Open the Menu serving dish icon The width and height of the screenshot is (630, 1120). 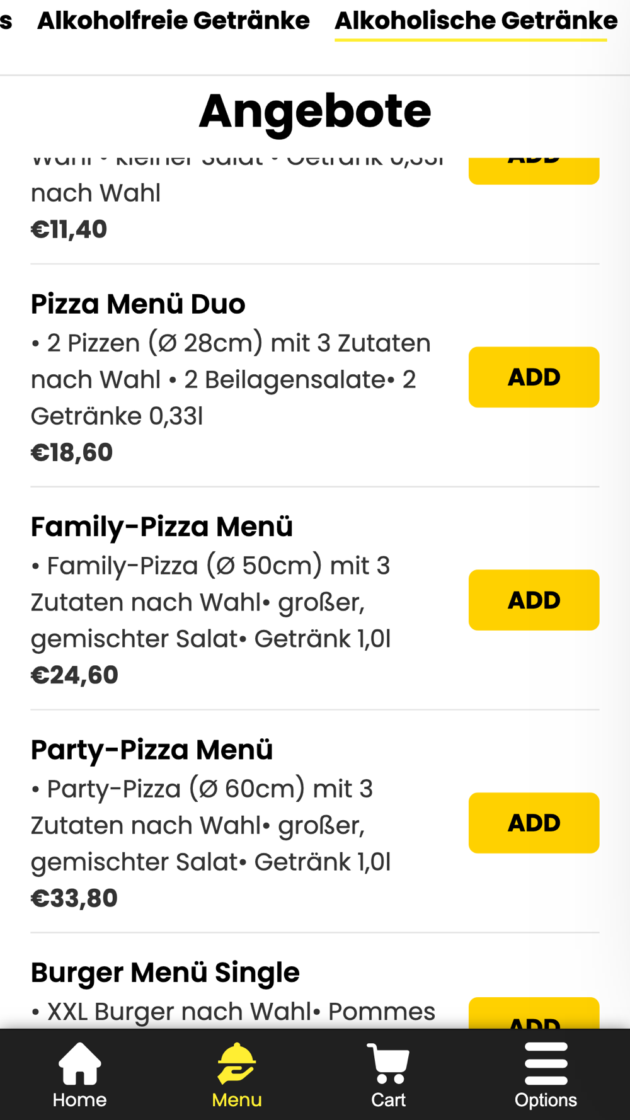click(x=236, y=1063)
